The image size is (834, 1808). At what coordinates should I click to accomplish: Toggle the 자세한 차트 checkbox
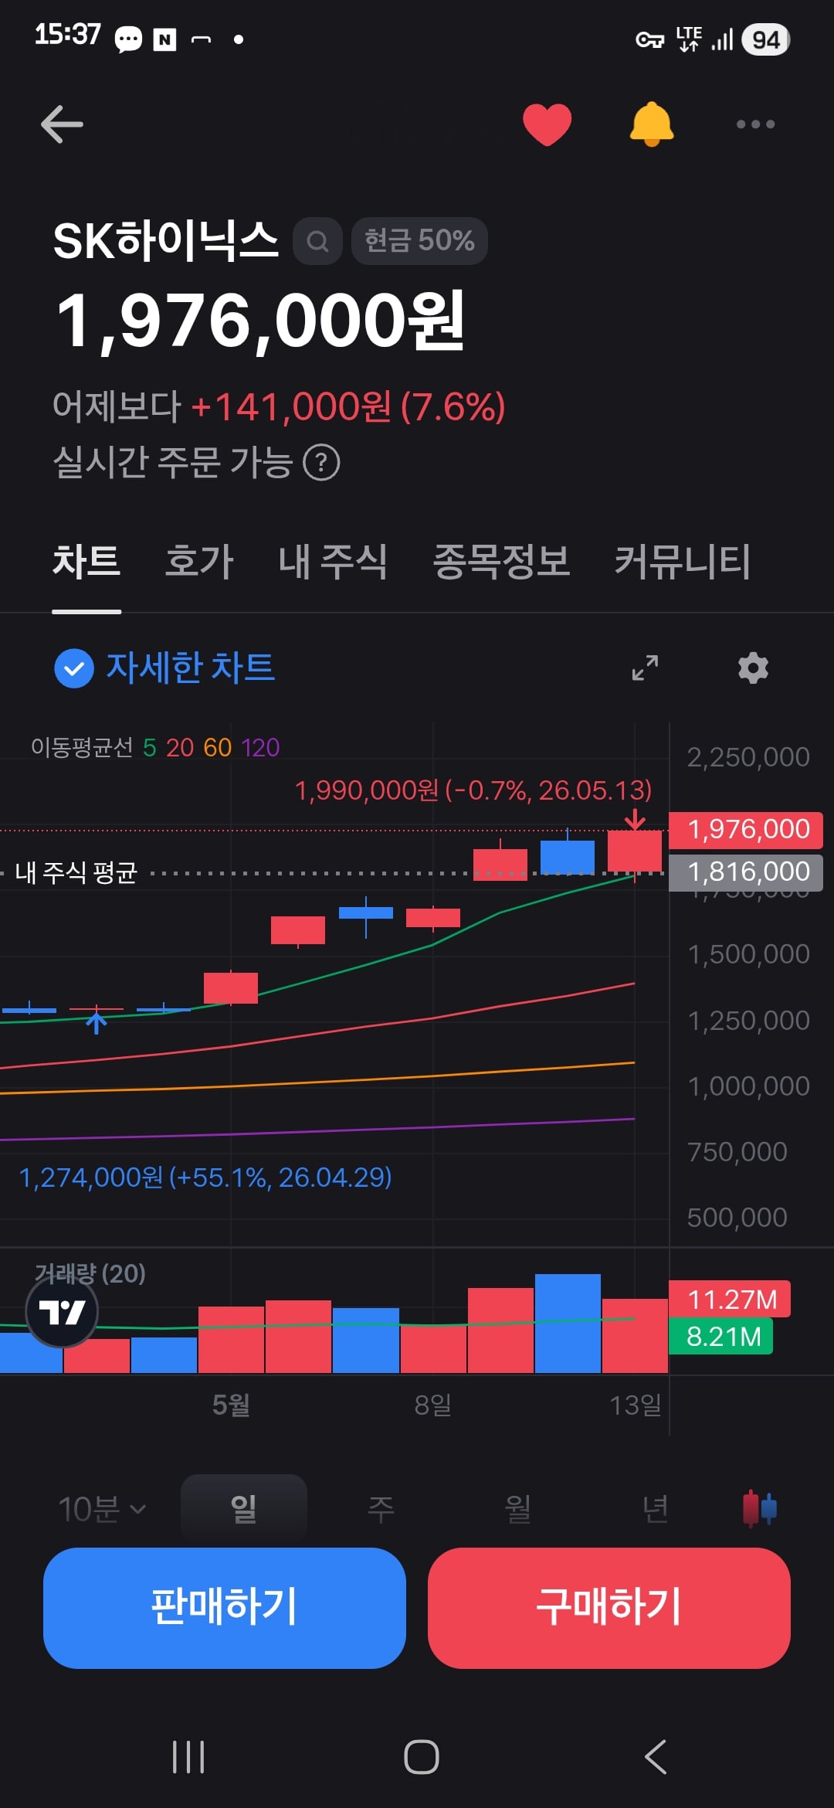click(74, 668)
